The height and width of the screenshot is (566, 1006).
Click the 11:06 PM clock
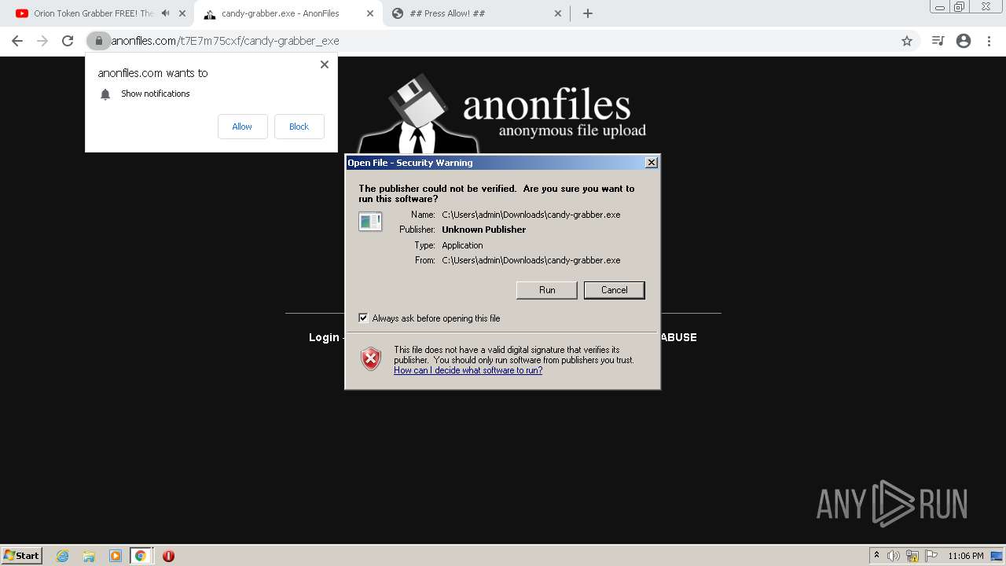pos(966,556)
